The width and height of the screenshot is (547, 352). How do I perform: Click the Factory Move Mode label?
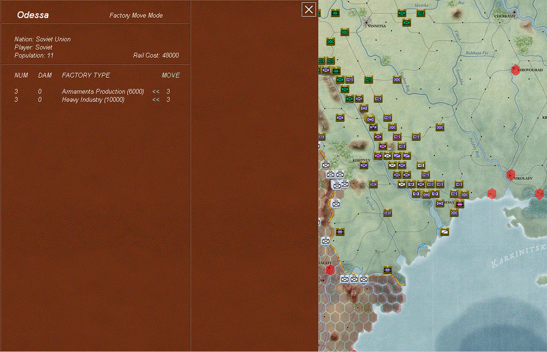(x=136, y=16)
